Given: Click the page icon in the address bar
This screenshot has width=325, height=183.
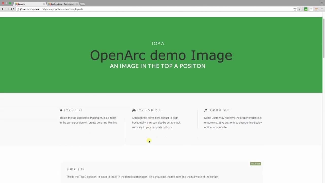Looking at the screenshot, I should [18, 9].
